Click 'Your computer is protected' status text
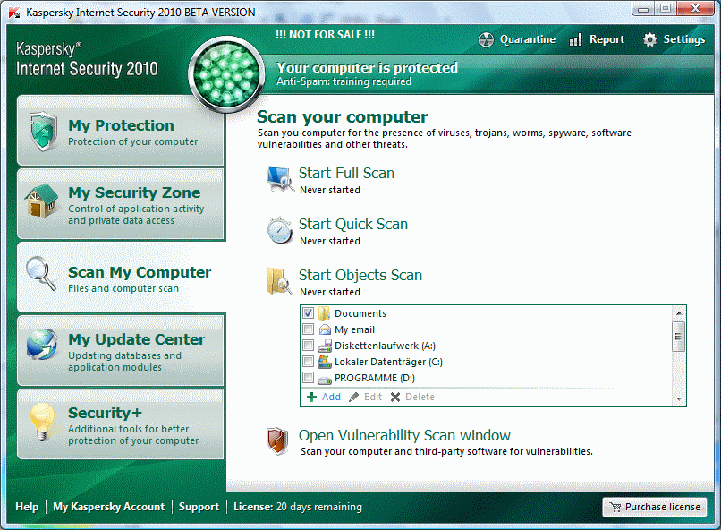This screenshot has width=721, height=530. coord(367,68)
